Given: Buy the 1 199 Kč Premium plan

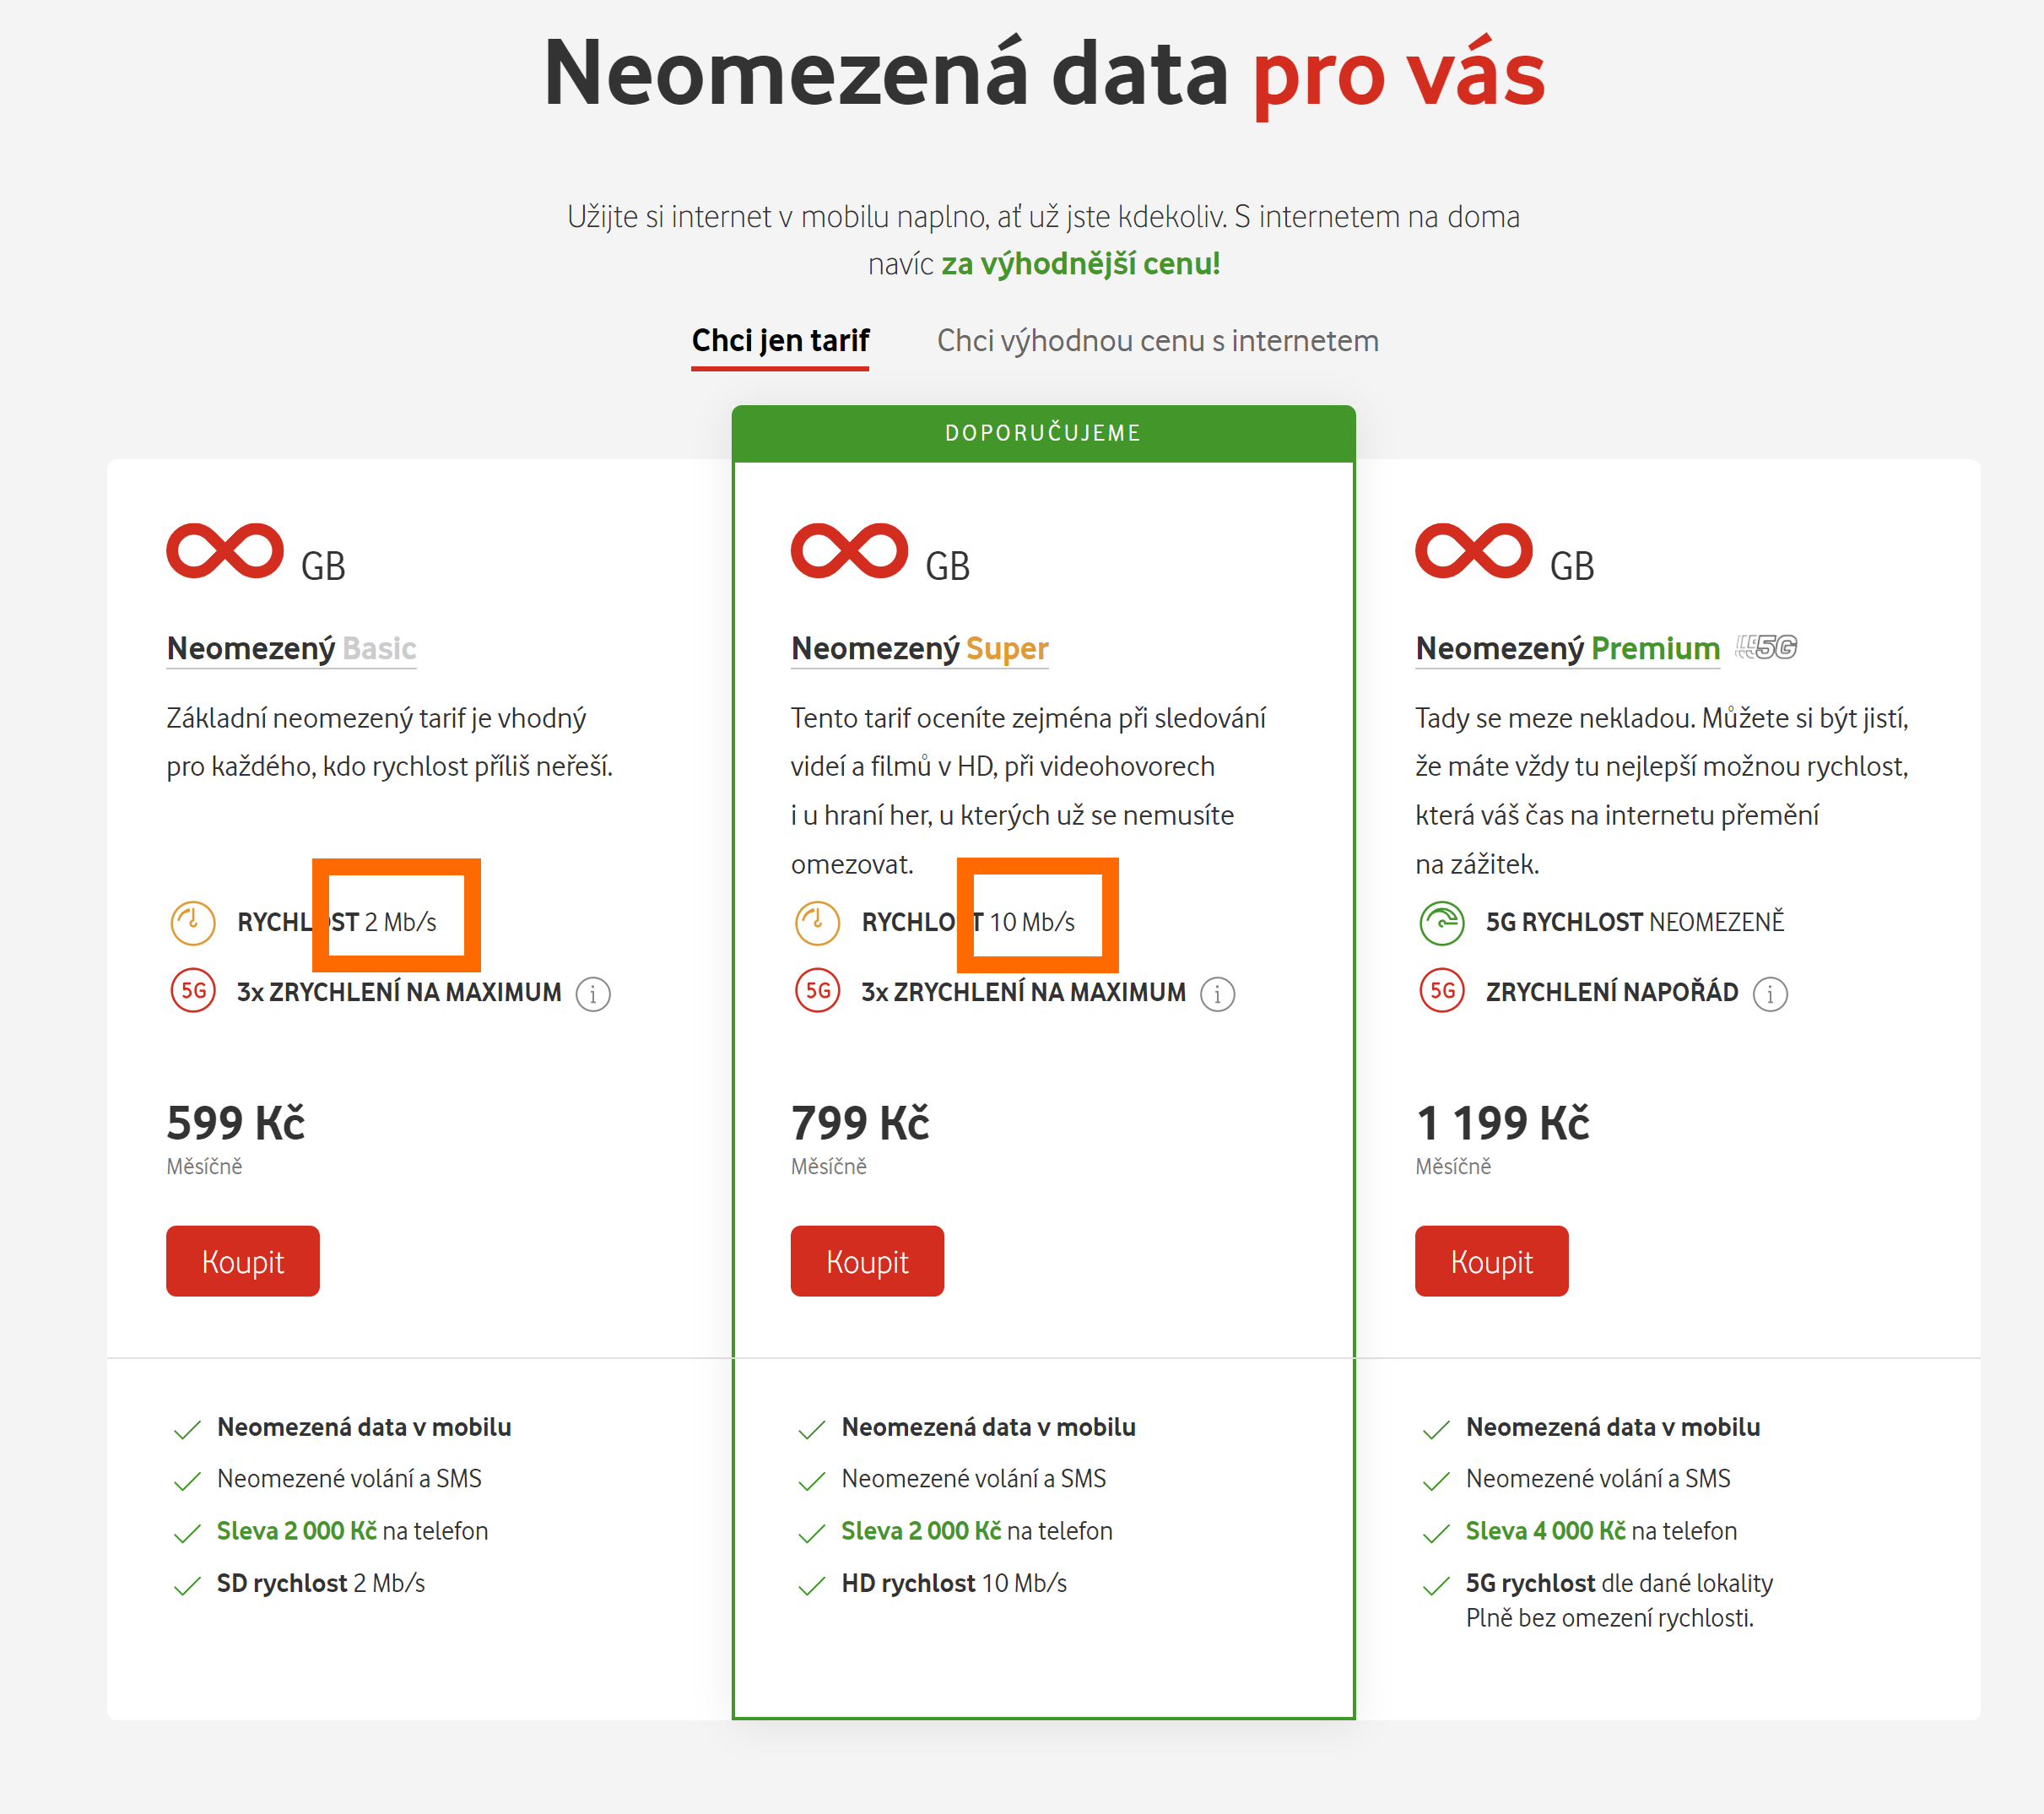Looking at the screenshot, I should 1491,1261.
